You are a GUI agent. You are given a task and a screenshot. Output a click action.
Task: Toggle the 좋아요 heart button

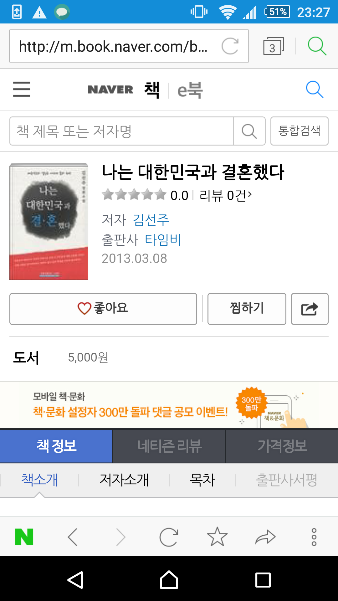point(103,309)
